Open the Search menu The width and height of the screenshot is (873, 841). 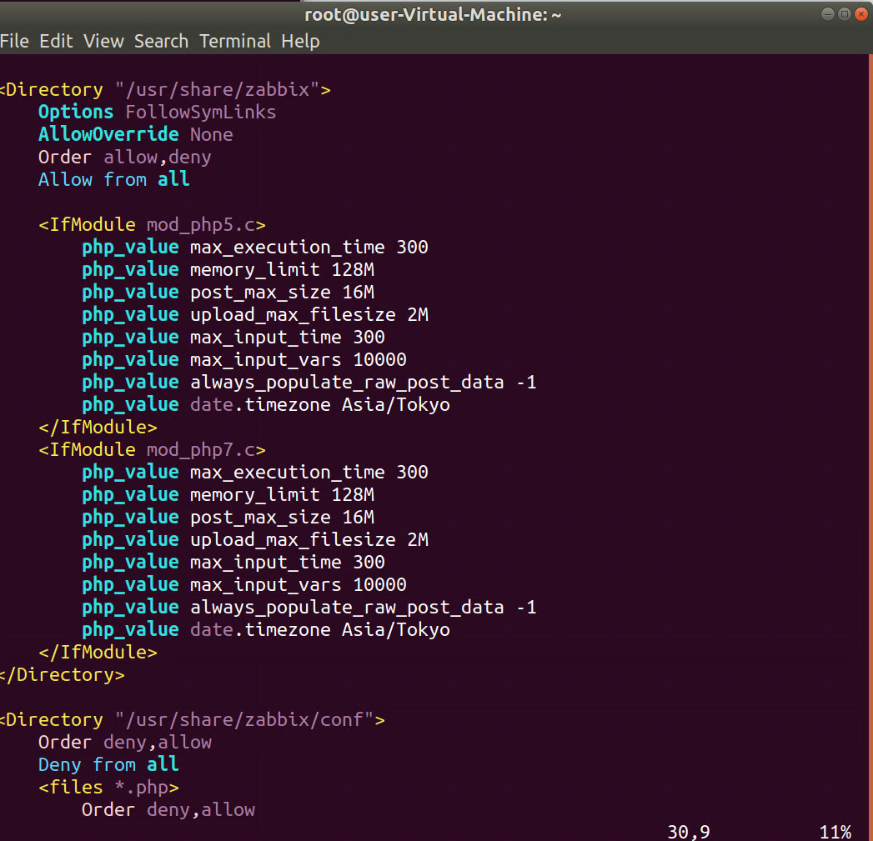click(x=161, y=41)
